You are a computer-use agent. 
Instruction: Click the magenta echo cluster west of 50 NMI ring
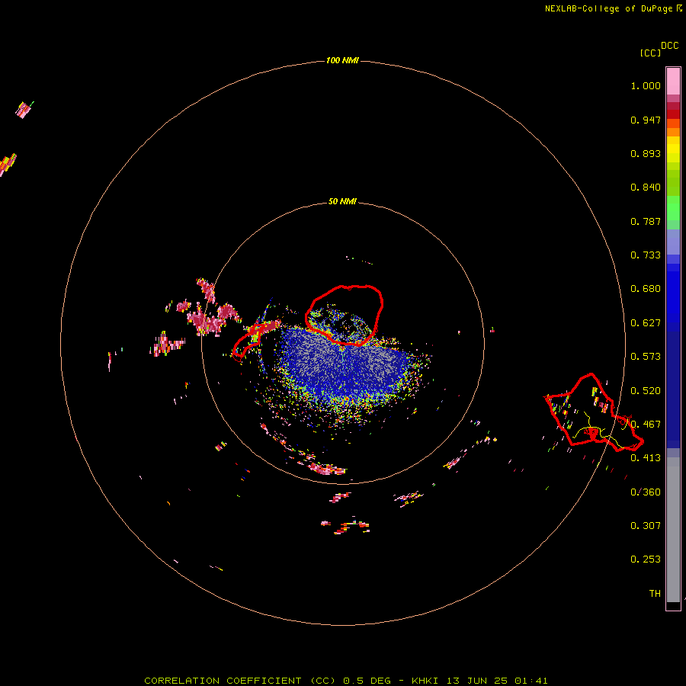point(209,312)
